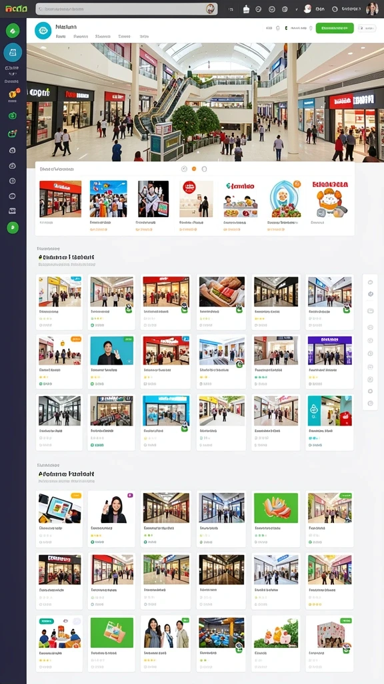Select the first carousel dot in the featured panel

[183, 169]
